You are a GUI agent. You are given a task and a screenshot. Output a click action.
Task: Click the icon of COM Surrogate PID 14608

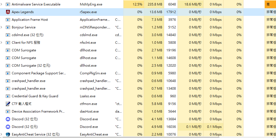click(8, 58)
